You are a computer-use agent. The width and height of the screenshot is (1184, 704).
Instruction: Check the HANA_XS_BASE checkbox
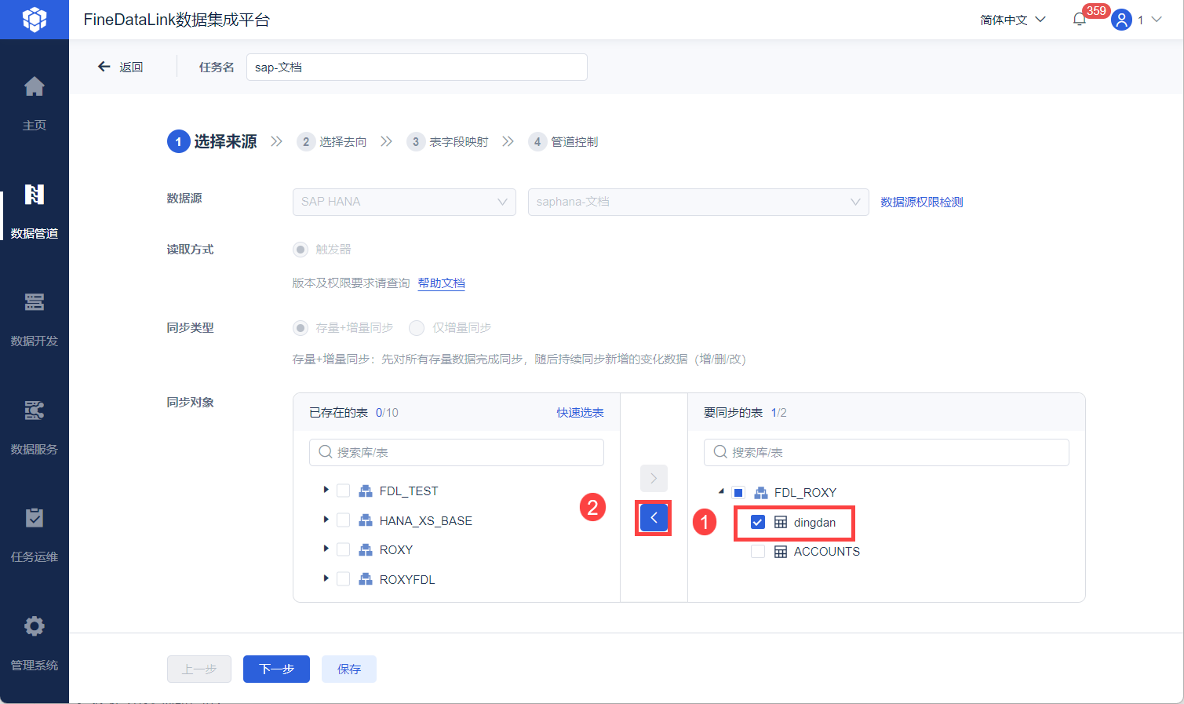pos(343,520)
